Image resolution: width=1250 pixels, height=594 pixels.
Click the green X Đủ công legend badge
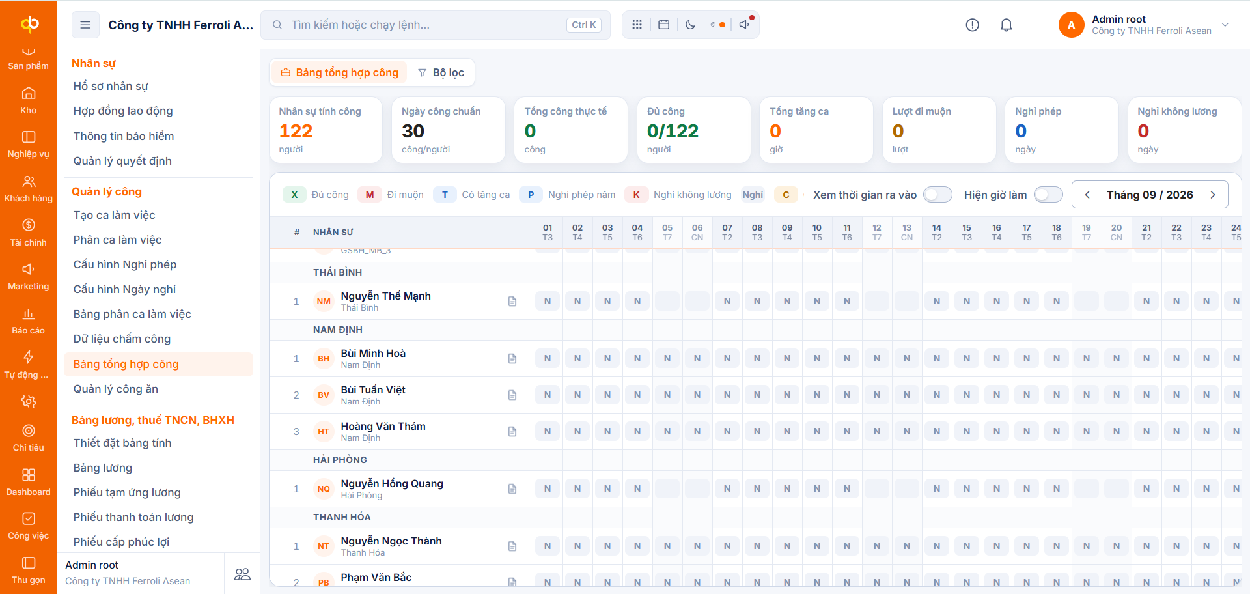pos(294,195)
